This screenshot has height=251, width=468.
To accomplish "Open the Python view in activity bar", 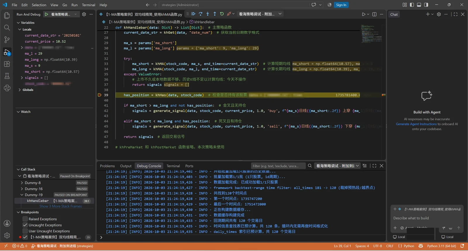I will click(7, 88).
